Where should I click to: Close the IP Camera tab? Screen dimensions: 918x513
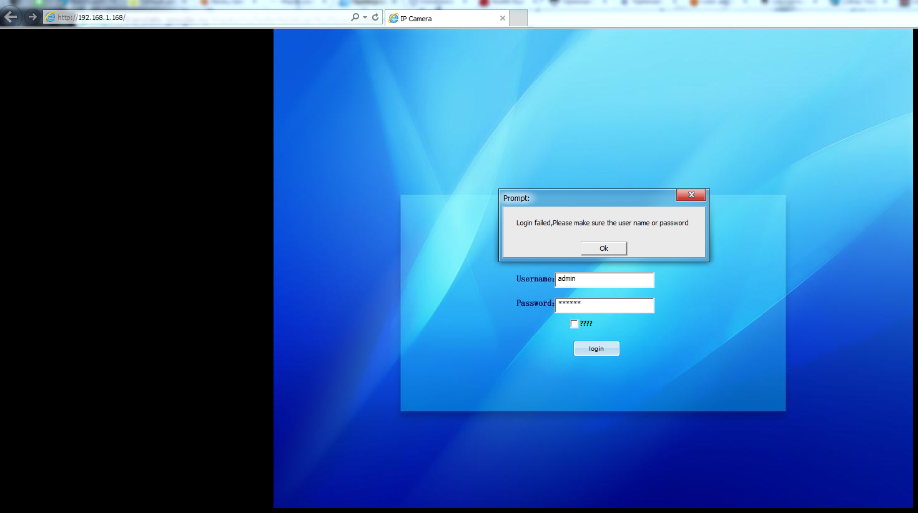click(502, 19)
